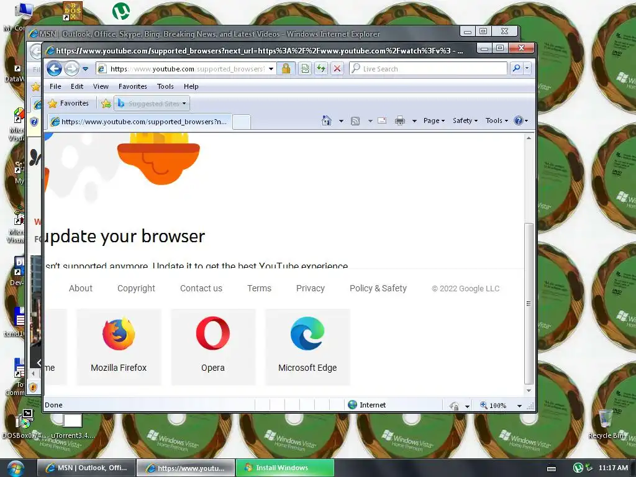This screenshot has width=636, height=477.
Task: Open the Suggested Sites dropdown
Action: [x=152, y=104]
